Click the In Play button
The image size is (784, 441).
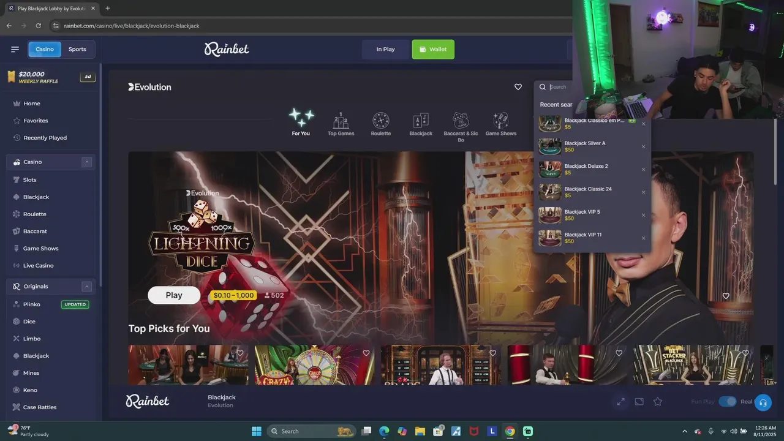pos(385,49)
